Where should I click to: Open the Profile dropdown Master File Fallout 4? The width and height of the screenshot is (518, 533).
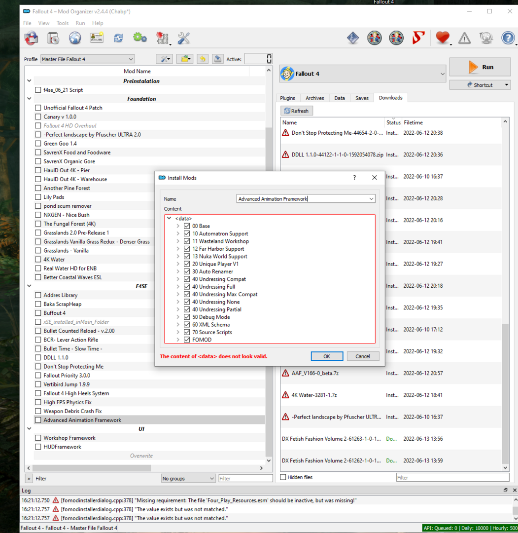pyautogui.click(x=88, y=59)
